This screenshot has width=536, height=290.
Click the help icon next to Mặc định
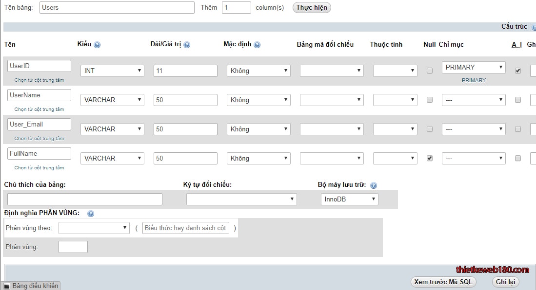coord(257,45)
